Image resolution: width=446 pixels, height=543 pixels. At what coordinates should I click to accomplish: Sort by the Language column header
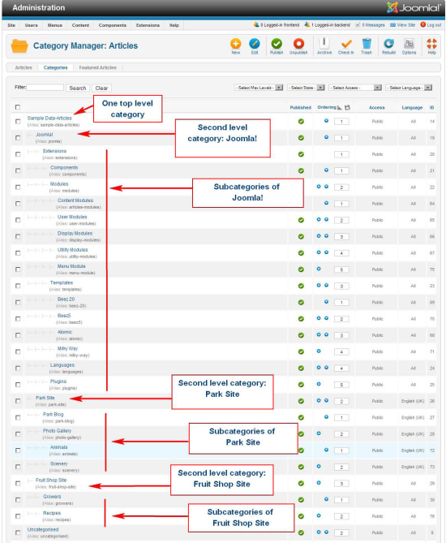click(412, 108)
